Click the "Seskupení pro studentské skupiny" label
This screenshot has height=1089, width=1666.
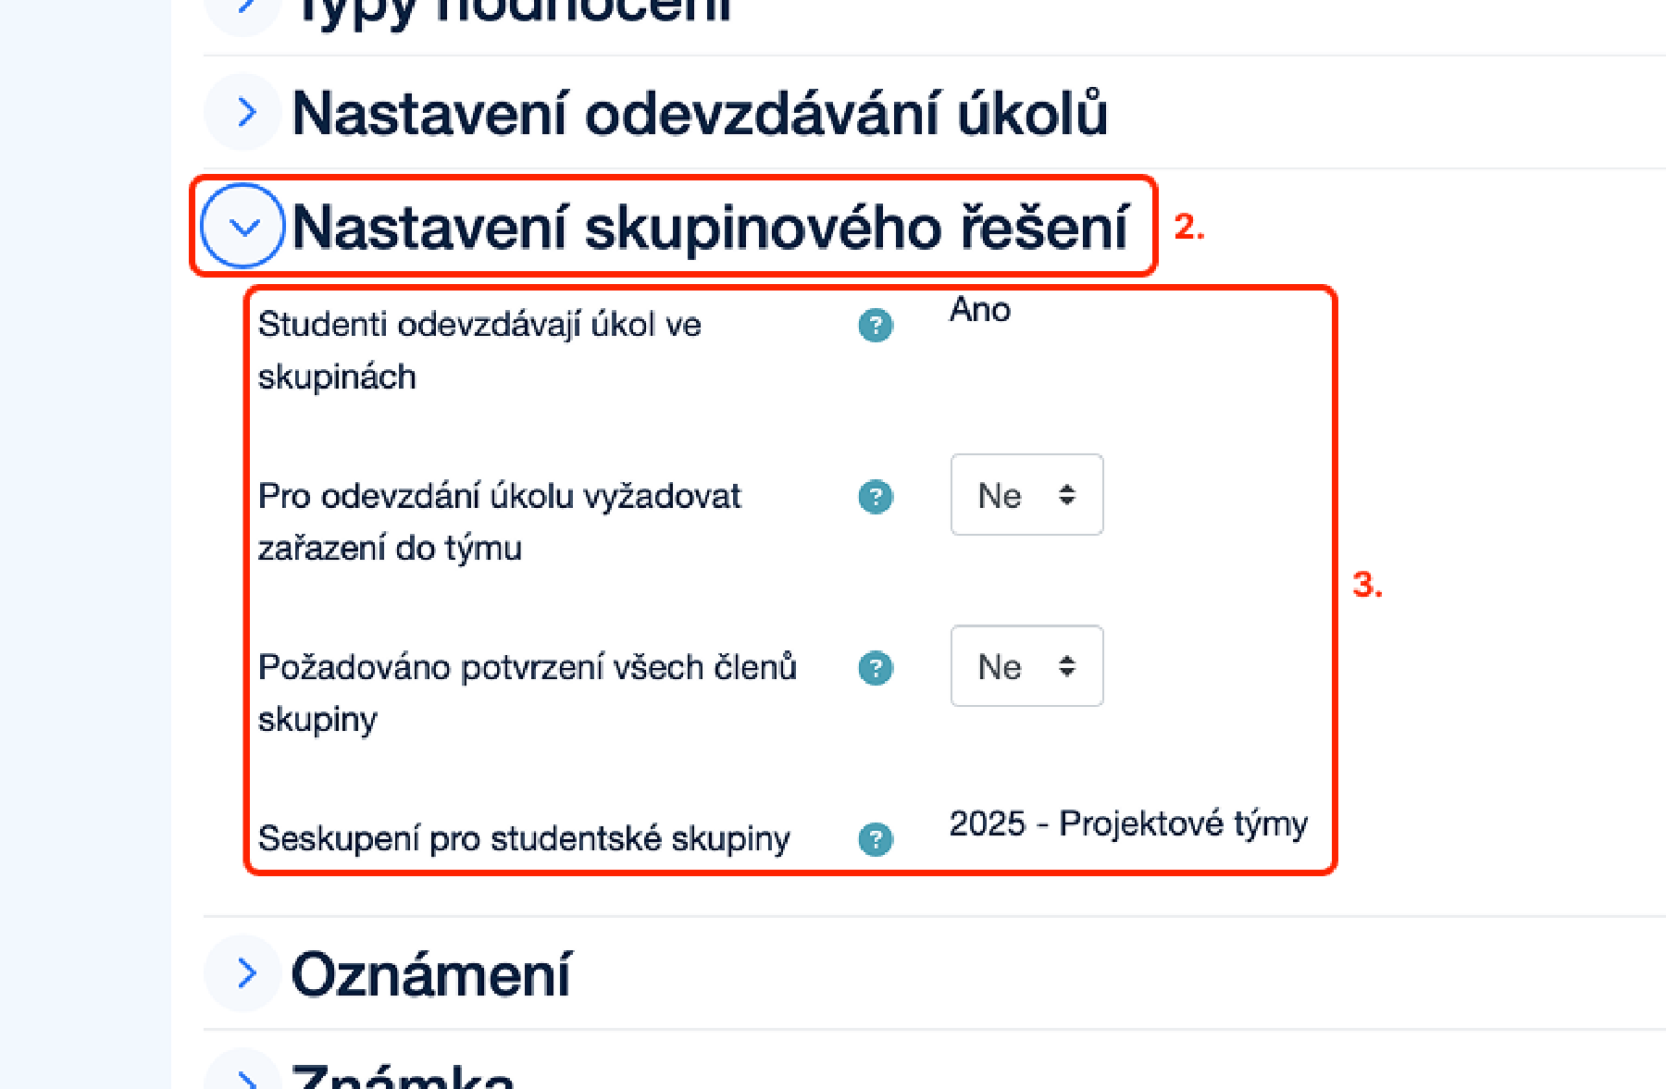(x=523, y=840)
